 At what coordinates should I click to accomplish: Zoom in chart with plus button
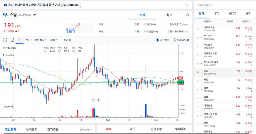point(99,100)
